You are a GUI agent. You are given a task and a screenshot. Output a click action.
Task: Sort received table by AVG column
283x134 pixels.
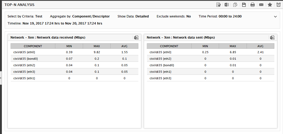pyautogui.click(x=124, y=46)
